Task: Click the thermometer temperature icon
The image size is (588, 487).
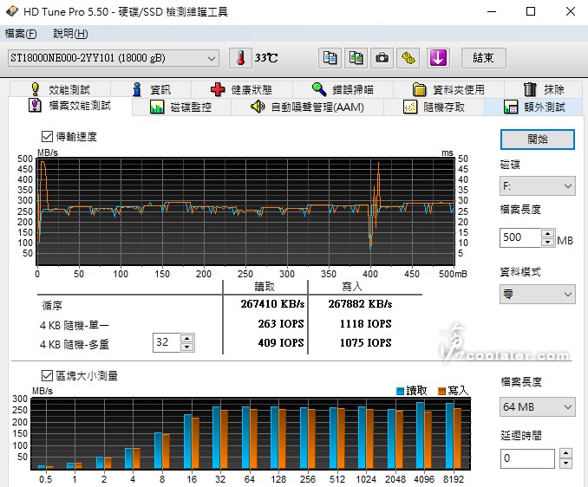Action: pyautogui.click(x=240, y=58)
